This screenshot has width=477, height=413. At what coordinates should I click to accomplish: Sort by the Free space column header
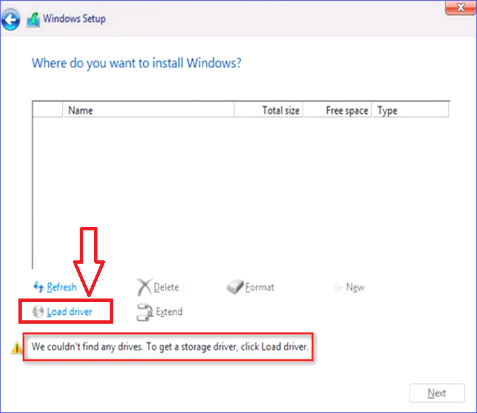338,110
